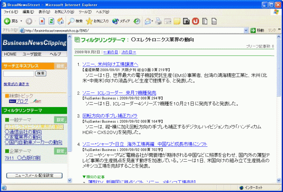283x192 pixels.
Task: Open article ソニー・シャープ・日立 海外工場再編
Action: point(145,144)
